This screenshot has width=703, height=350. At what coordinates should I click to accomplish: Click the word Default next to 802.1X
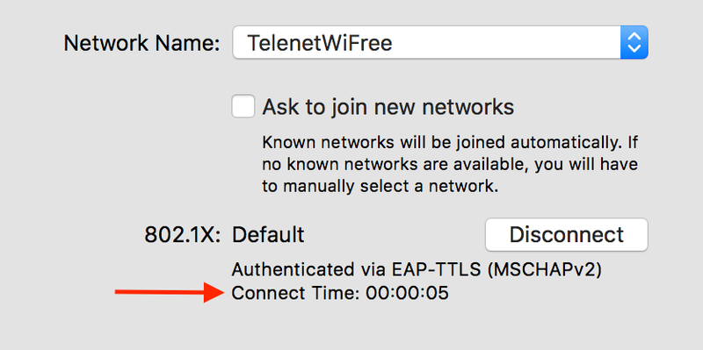point(268,234)
